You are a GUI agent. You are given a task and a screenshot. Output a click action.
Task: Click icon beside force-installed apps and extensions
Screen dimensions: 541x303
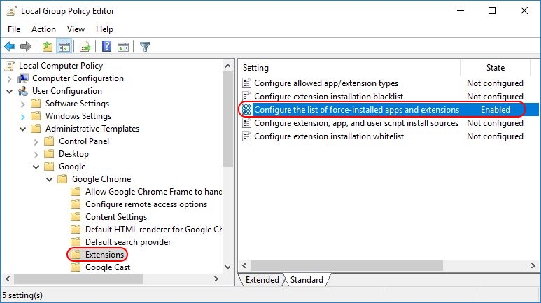[246, 110]
